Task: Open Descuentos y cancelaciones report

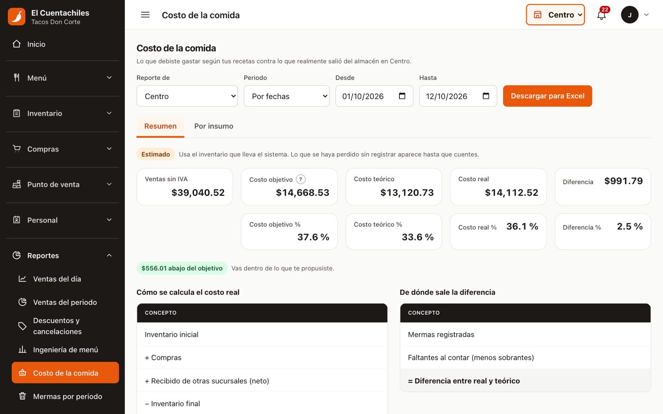Action: pos(65,326)
